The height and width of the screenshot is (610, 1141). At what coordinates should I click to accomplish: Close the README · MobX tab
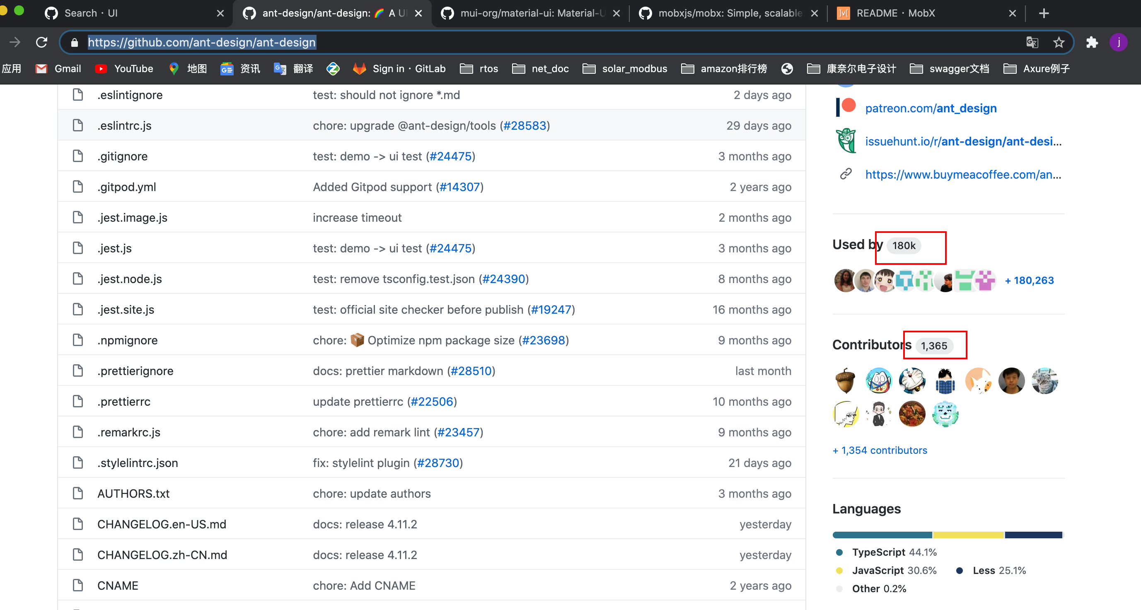click(x=1012, y=13)
